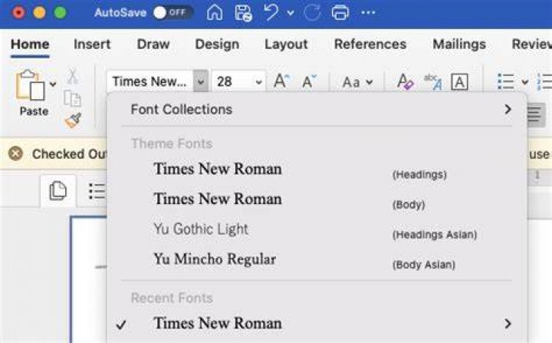Select Yu Gothic Light font
Viewport: 552px width, 343px height.
tap(317, 229)
